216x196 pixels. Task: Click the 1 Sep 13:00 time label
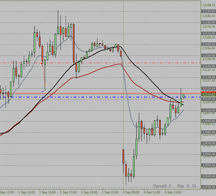[x=27, y=192]
